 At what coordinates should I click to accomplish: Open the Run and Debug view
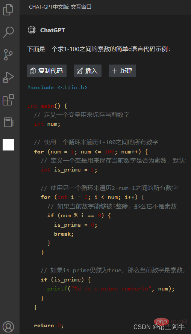pyautogui.click(x=8, y=77)
